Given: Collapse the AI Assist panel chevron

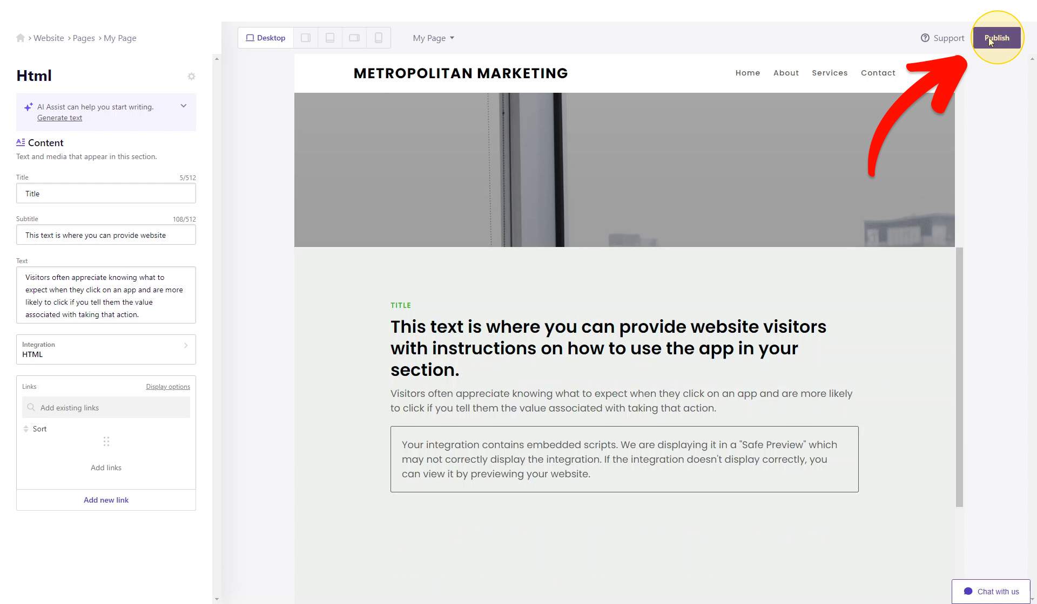Looking at the screenshot, I should pyautogui.click(x=184, y=106).
